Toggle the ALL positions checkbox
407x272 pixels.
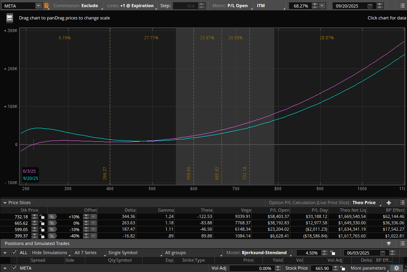[14, 253]
